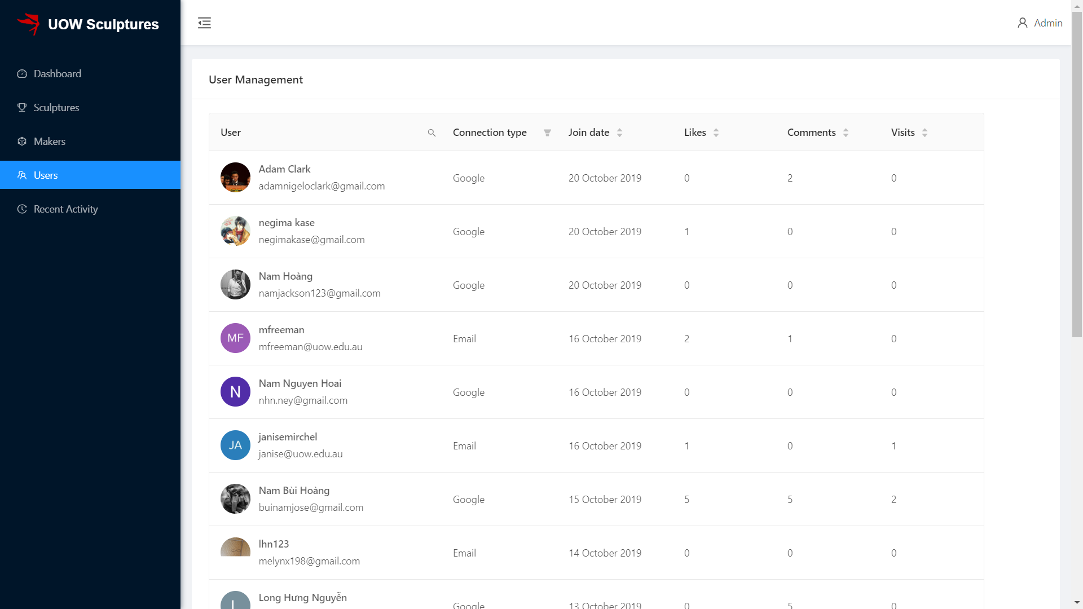Image resolution: width=1083 pixels, height=609 pixels.
Task: Sort by Visits column sorter
Action: 924,133
